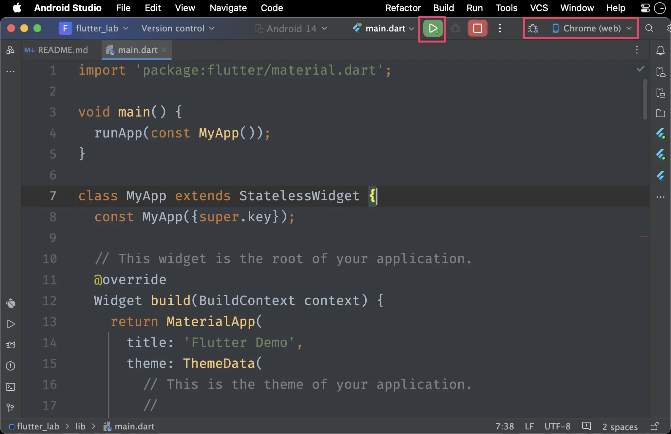Open Device Manager icon at top of right sidebar
This screenshot has width=671, height=434.
tap(661, 71)
